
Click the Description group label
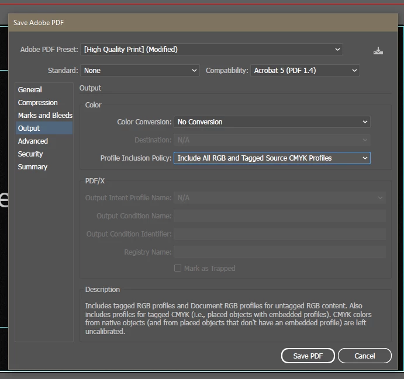pyautogui.click(x=102, y=290)
